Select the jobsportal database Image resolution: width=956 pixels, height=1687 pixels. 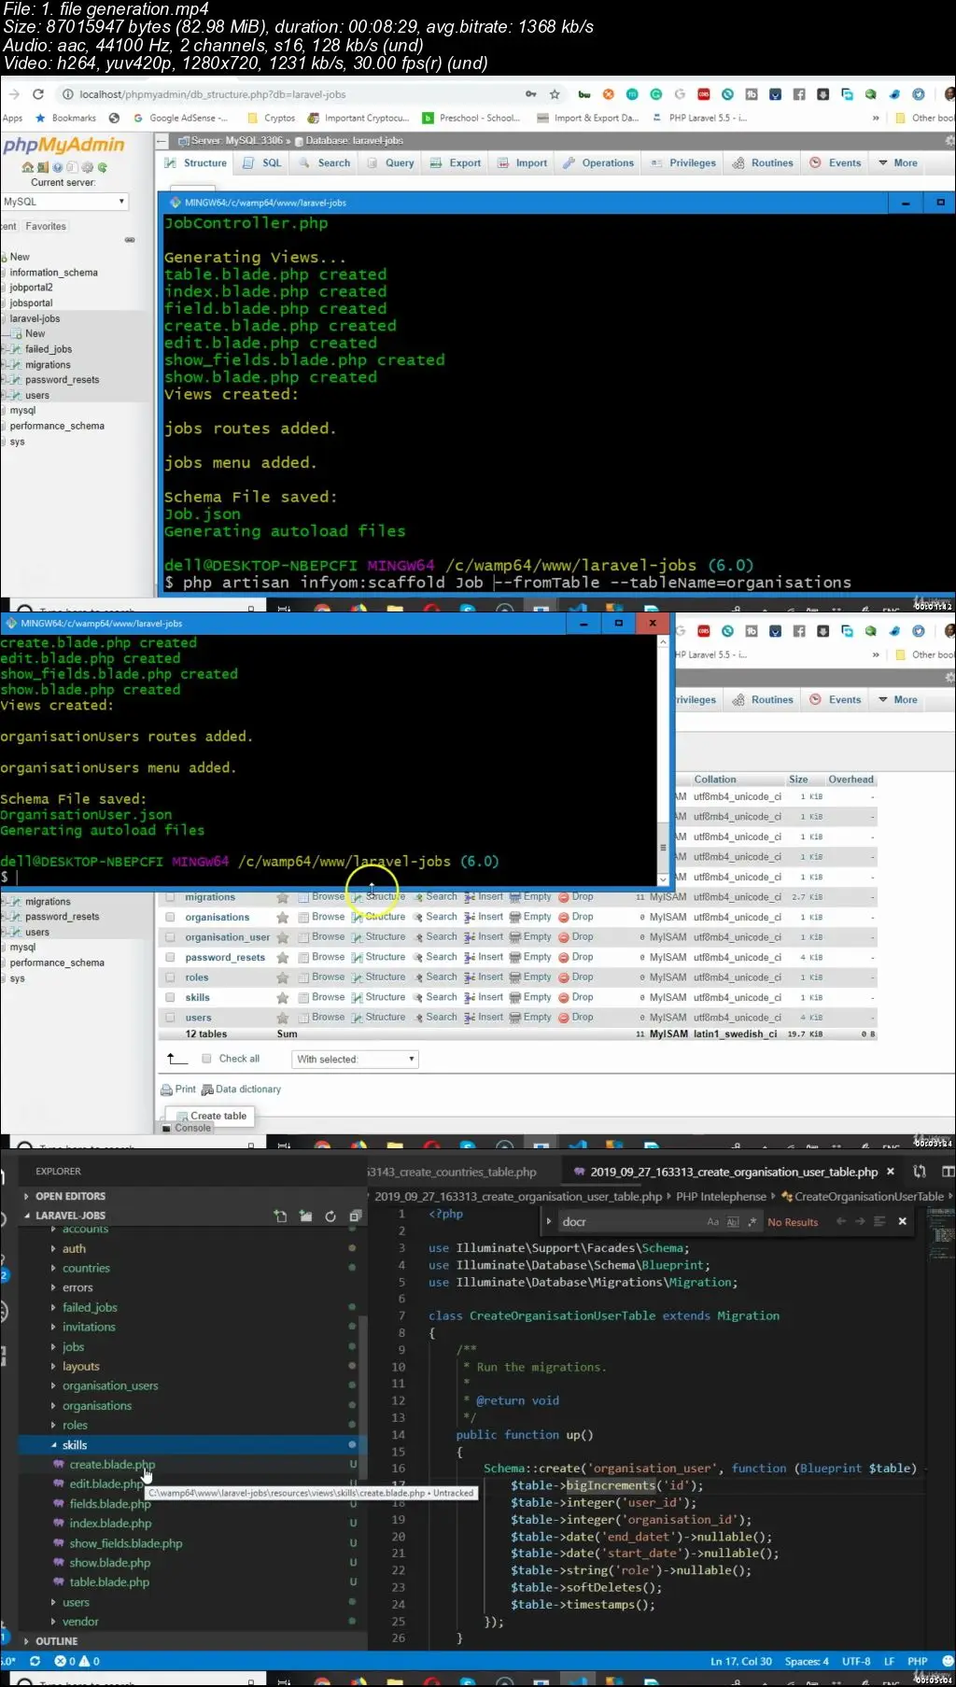coord(31,303)
